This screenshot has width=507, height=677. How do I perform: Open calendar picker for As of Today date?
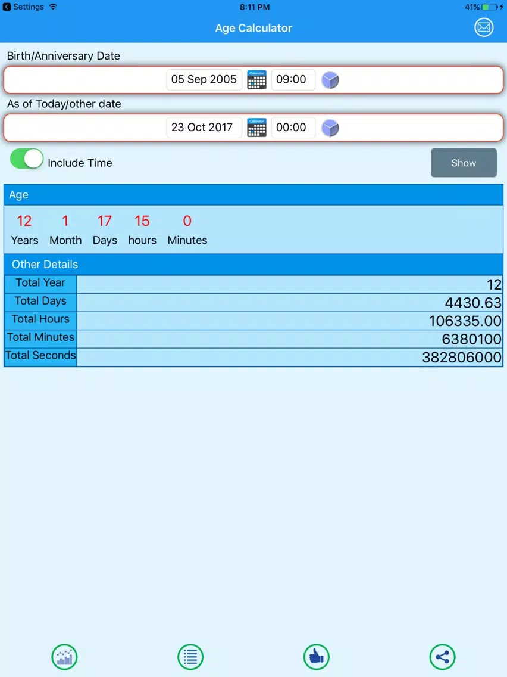(x=256, y=128)
